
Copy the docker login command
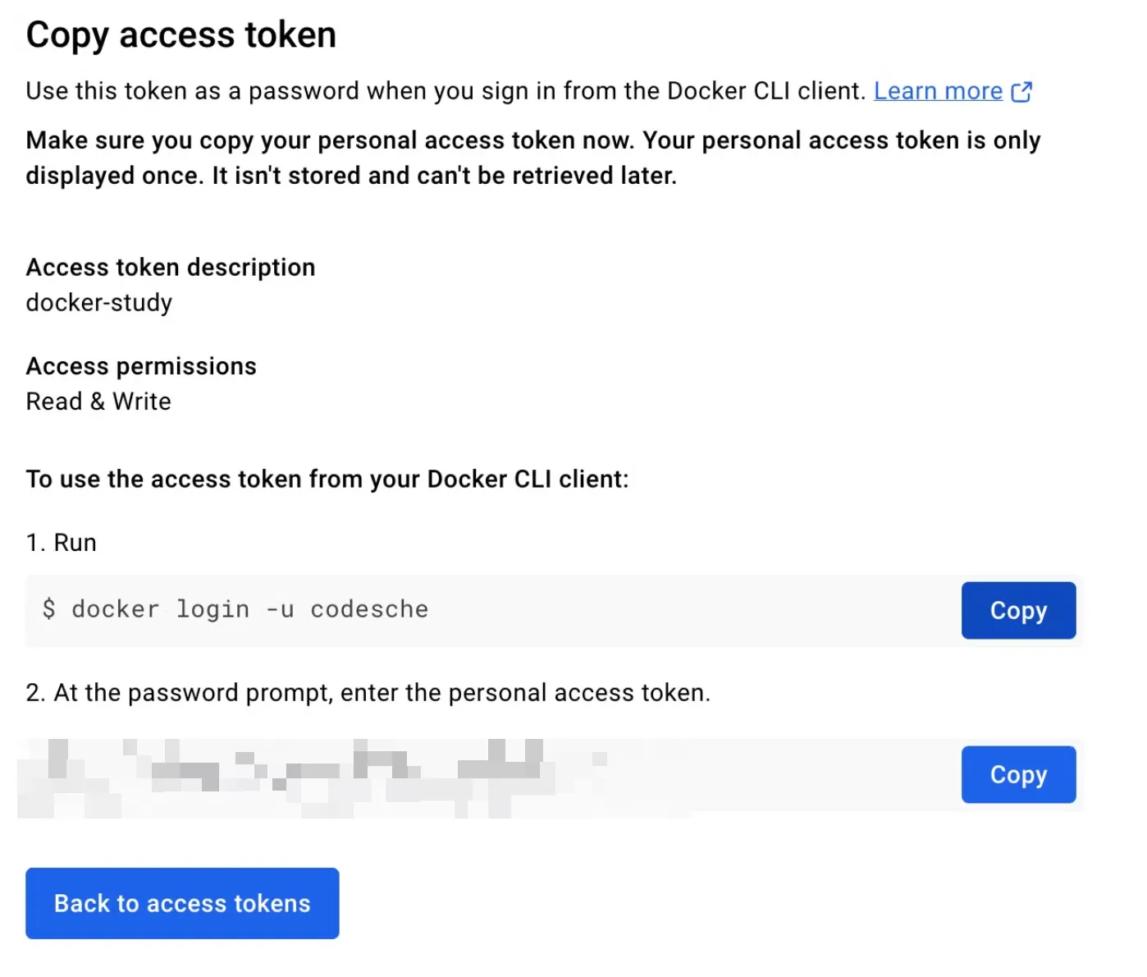1017,611
